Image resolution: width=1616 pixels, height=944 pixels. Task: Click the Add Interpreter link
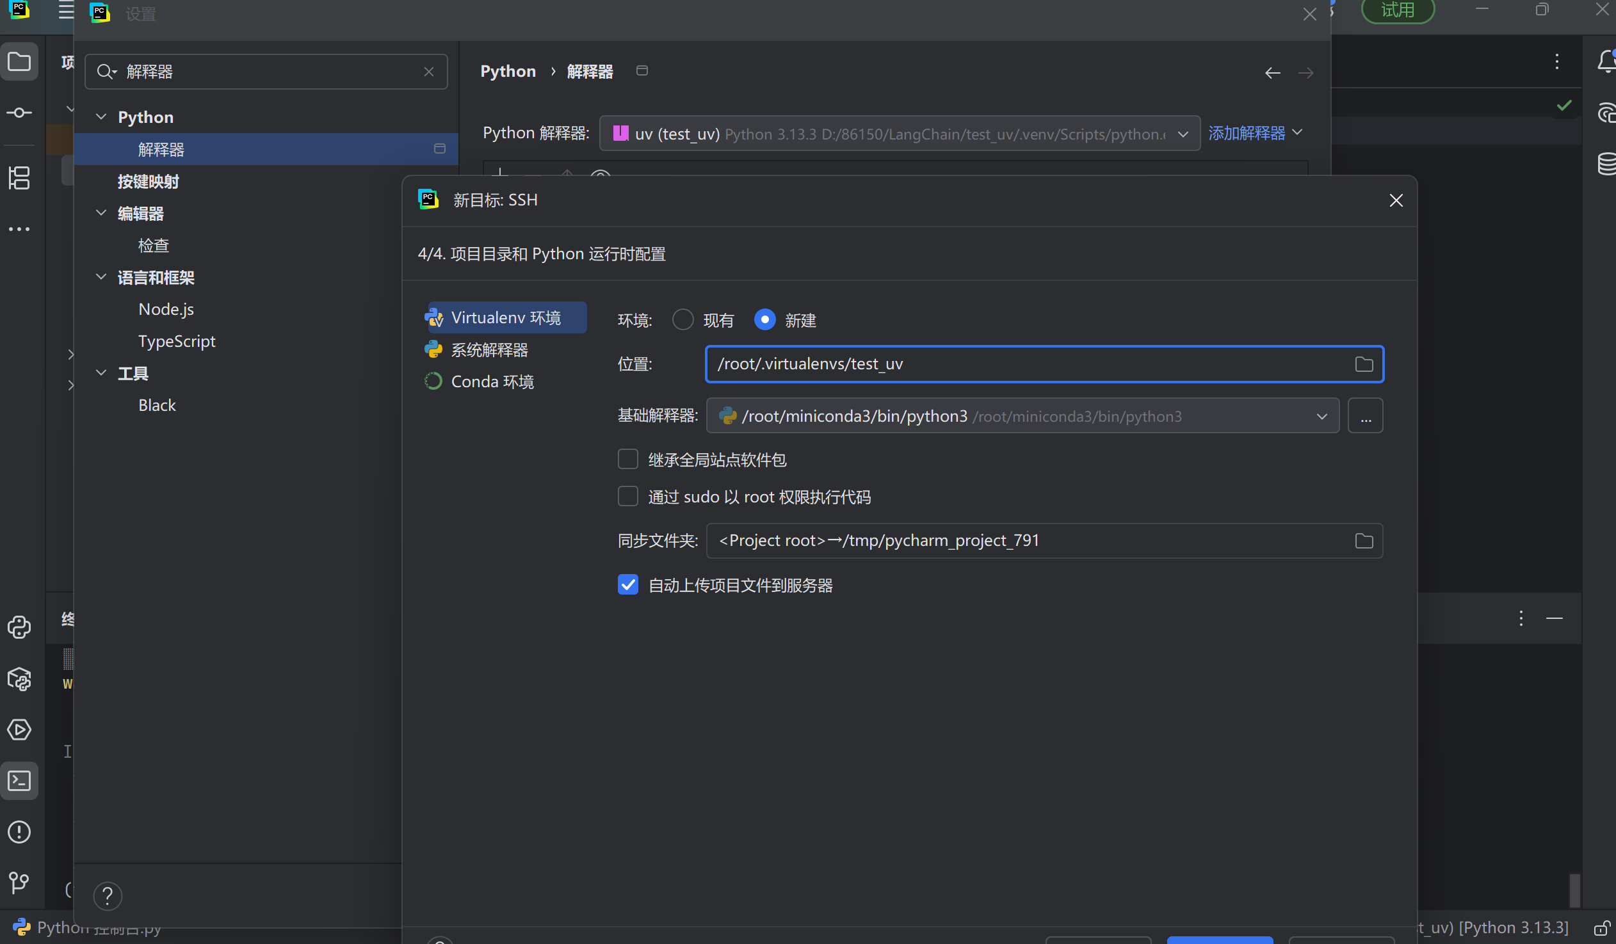pos(1247,133)
